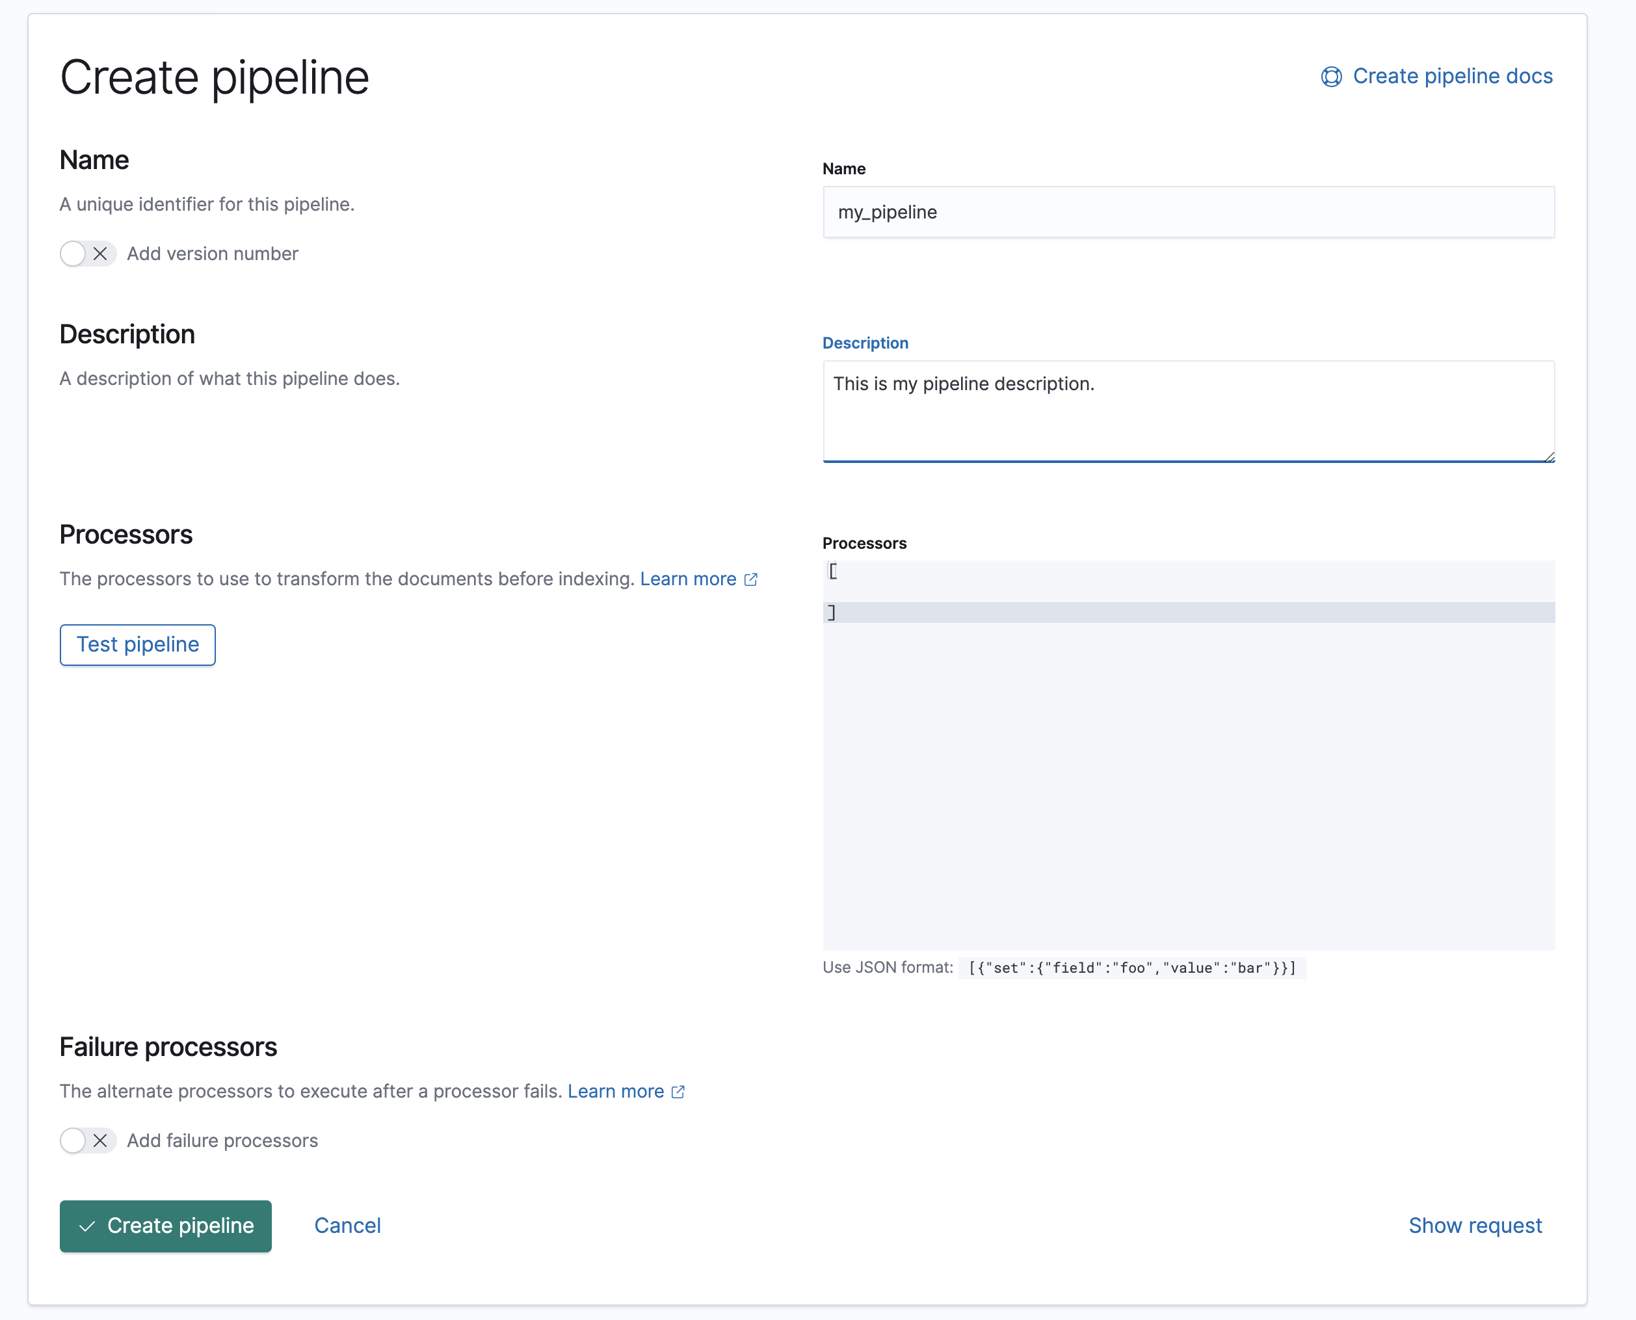Open the Create pipeline docs link
The height and width of the screenshot is (1320, 1636).
tap(1452, 77)
